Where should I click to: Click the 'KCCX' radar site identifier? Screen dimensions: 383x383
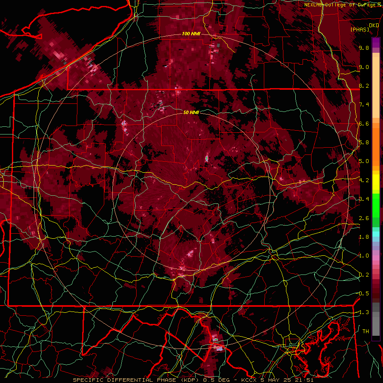point(249,380)
